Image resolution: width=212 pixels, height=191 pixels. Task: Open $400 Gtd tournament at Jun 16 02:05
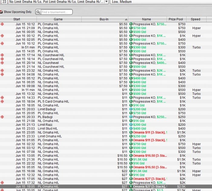[x=140, y=40]
